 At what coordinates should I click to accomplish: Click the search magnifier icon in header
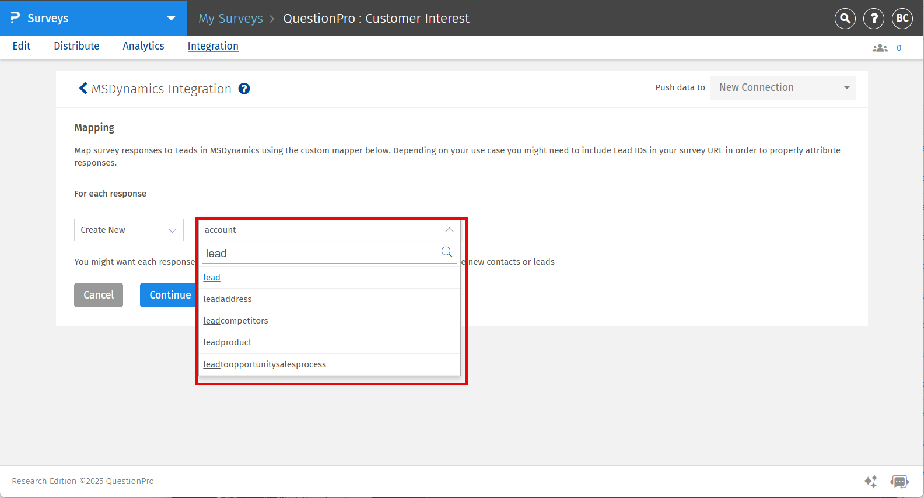845,19
